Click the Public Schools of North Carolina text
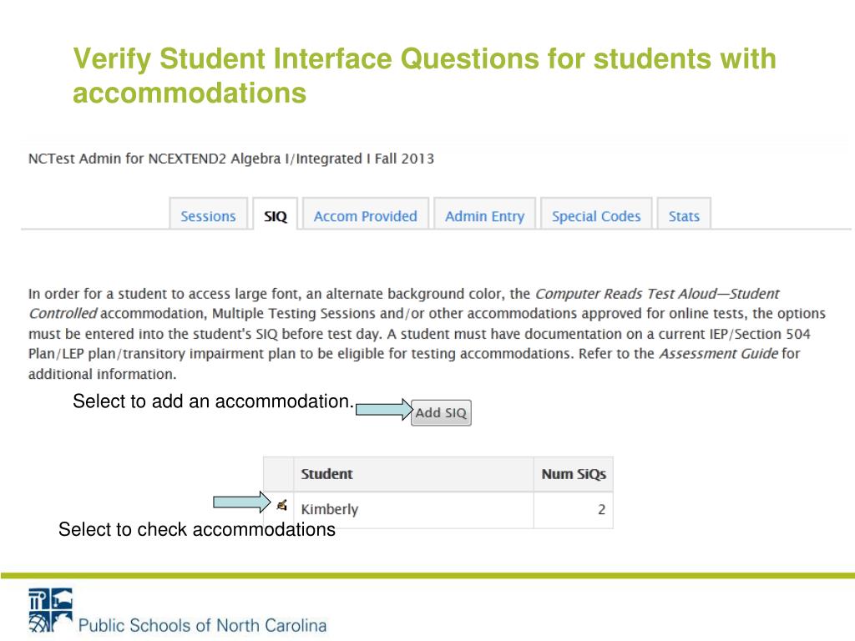This screenshot has height=641, width=855. 202,624
